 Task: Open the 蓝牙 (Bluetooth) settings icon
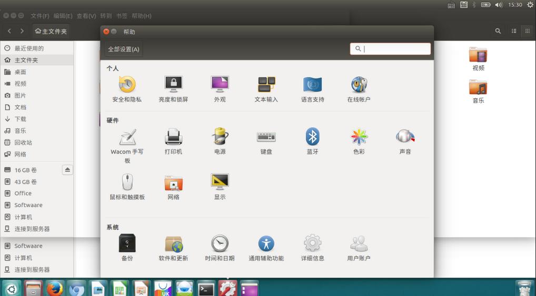(312, 137)
